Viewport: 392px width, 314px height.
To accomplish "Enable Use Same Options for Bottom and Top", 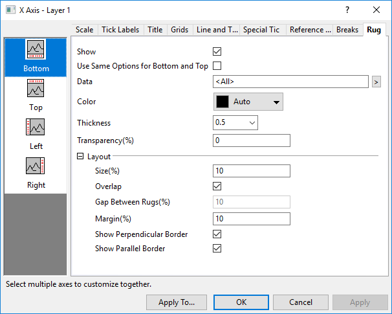I will 217,65.
